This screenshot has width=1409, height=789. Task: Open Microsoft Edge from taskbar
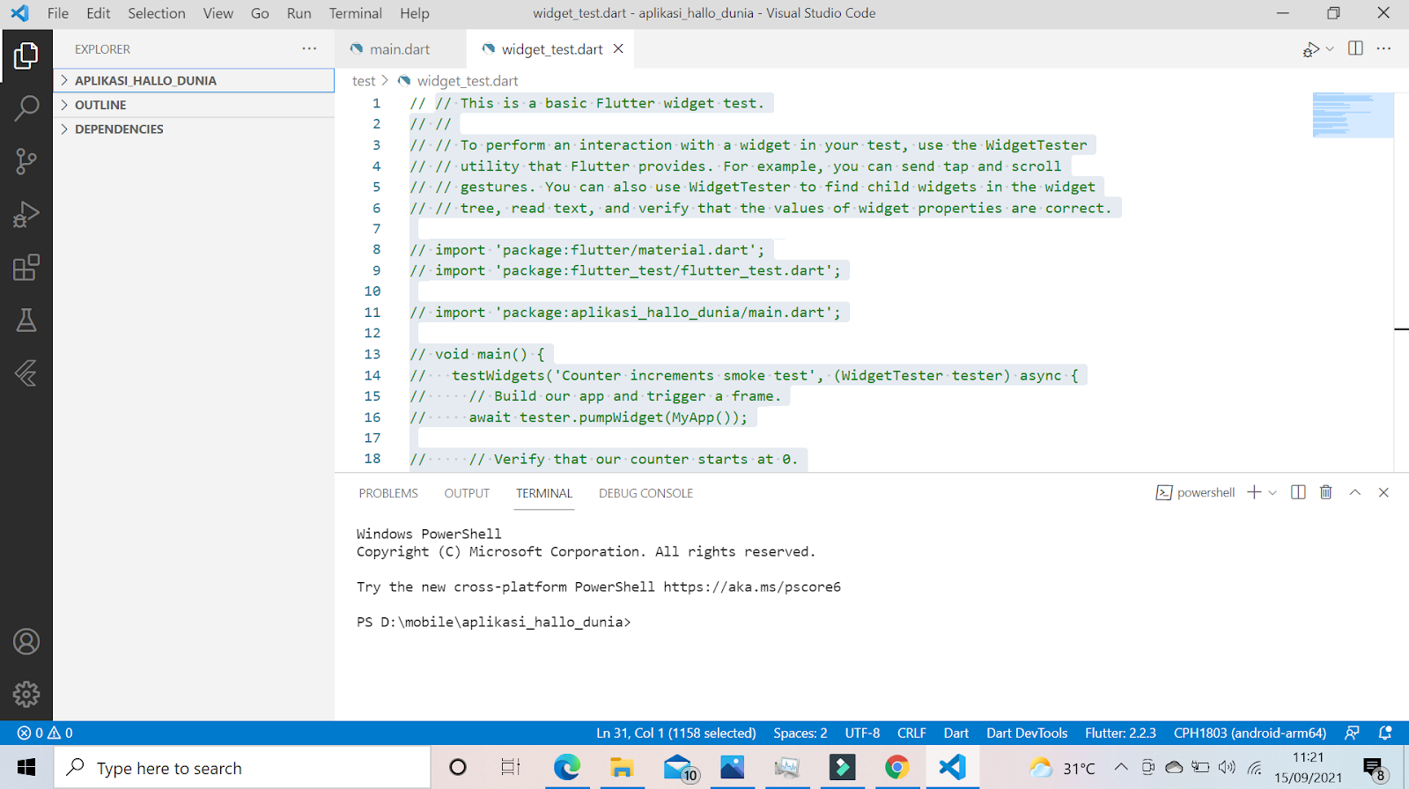567,768
